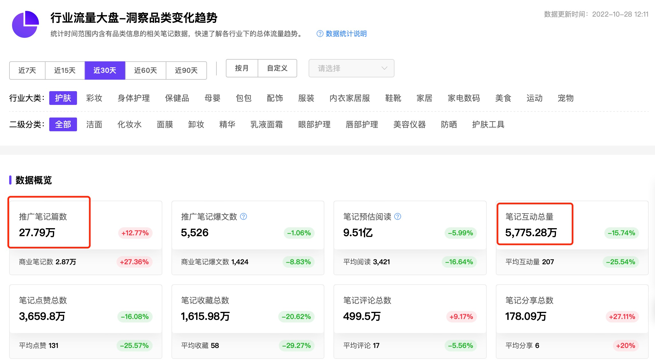
Task: Filter by 眼部护理 subcategory
Action: pos(314,124)
